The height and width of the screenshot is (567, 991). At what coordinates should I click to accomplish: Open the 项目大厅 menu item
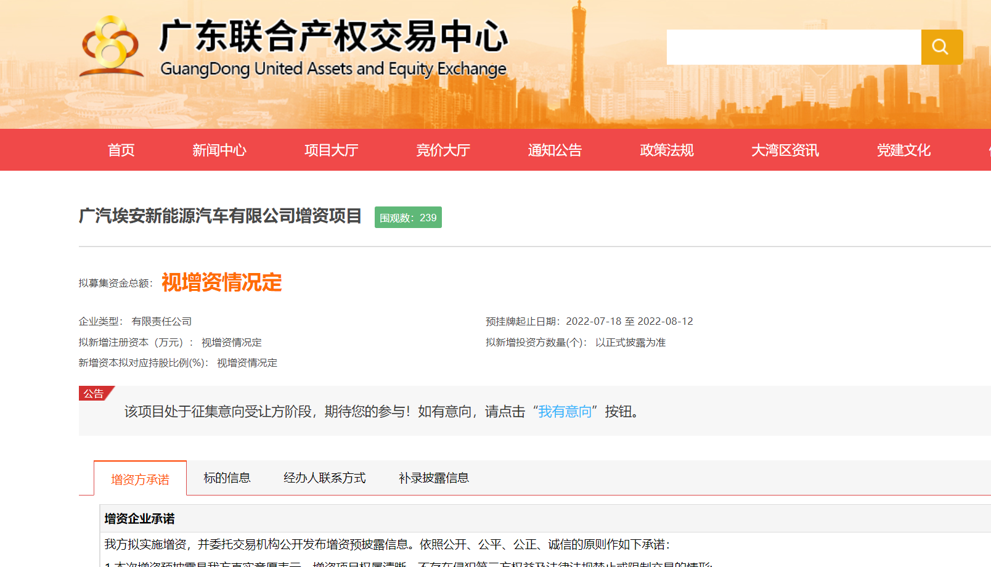coord(331,150)
